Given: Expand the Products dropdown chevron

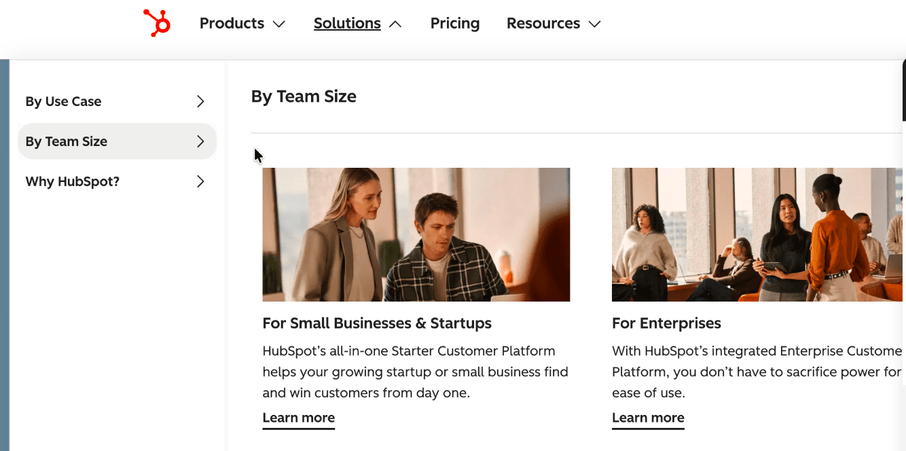Looking at the screenshot, I should (x=278, y=24).
